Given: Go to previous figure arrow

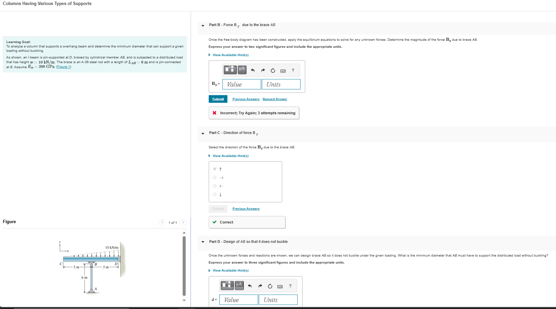Looking at the screenshot, I should tap(162, 222).
